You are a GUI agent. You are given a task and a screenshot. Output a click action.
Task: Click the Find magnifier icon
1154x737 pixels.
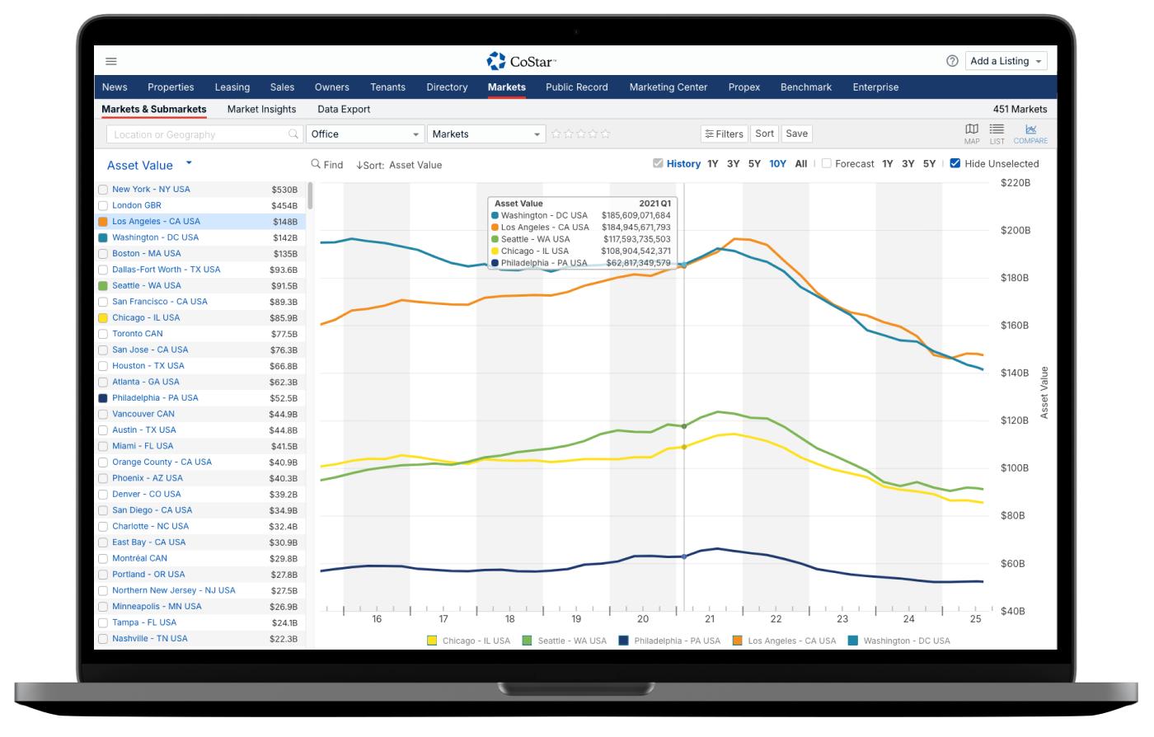coord(316,164)
